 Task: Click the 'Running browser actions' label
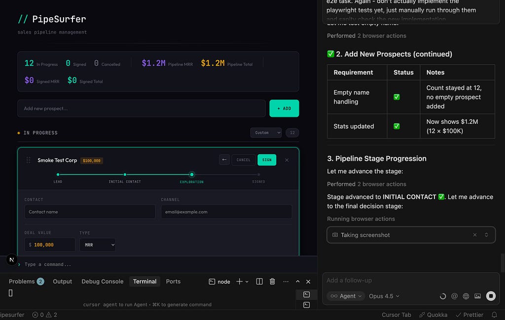point(361,218)
